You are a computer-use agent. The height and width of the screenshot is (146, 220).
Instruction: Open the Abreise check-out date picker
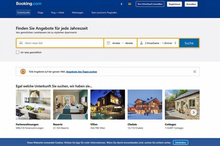(x=129, y=43)
